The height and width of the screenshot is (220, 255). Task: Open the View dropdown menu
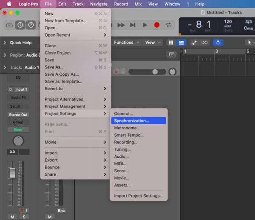point(153,43)
